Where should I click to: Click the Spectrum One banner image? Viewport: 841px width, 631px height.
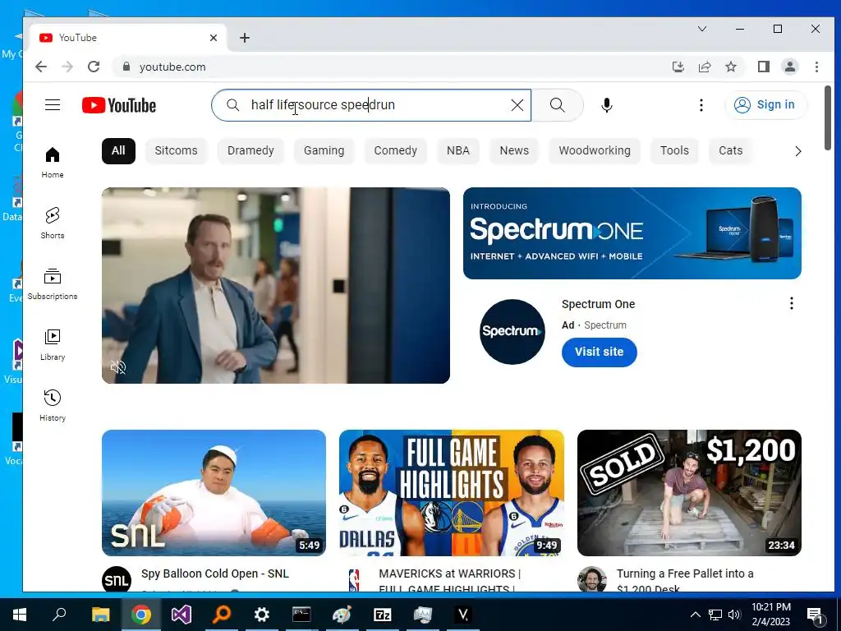[x=632, y=233]
